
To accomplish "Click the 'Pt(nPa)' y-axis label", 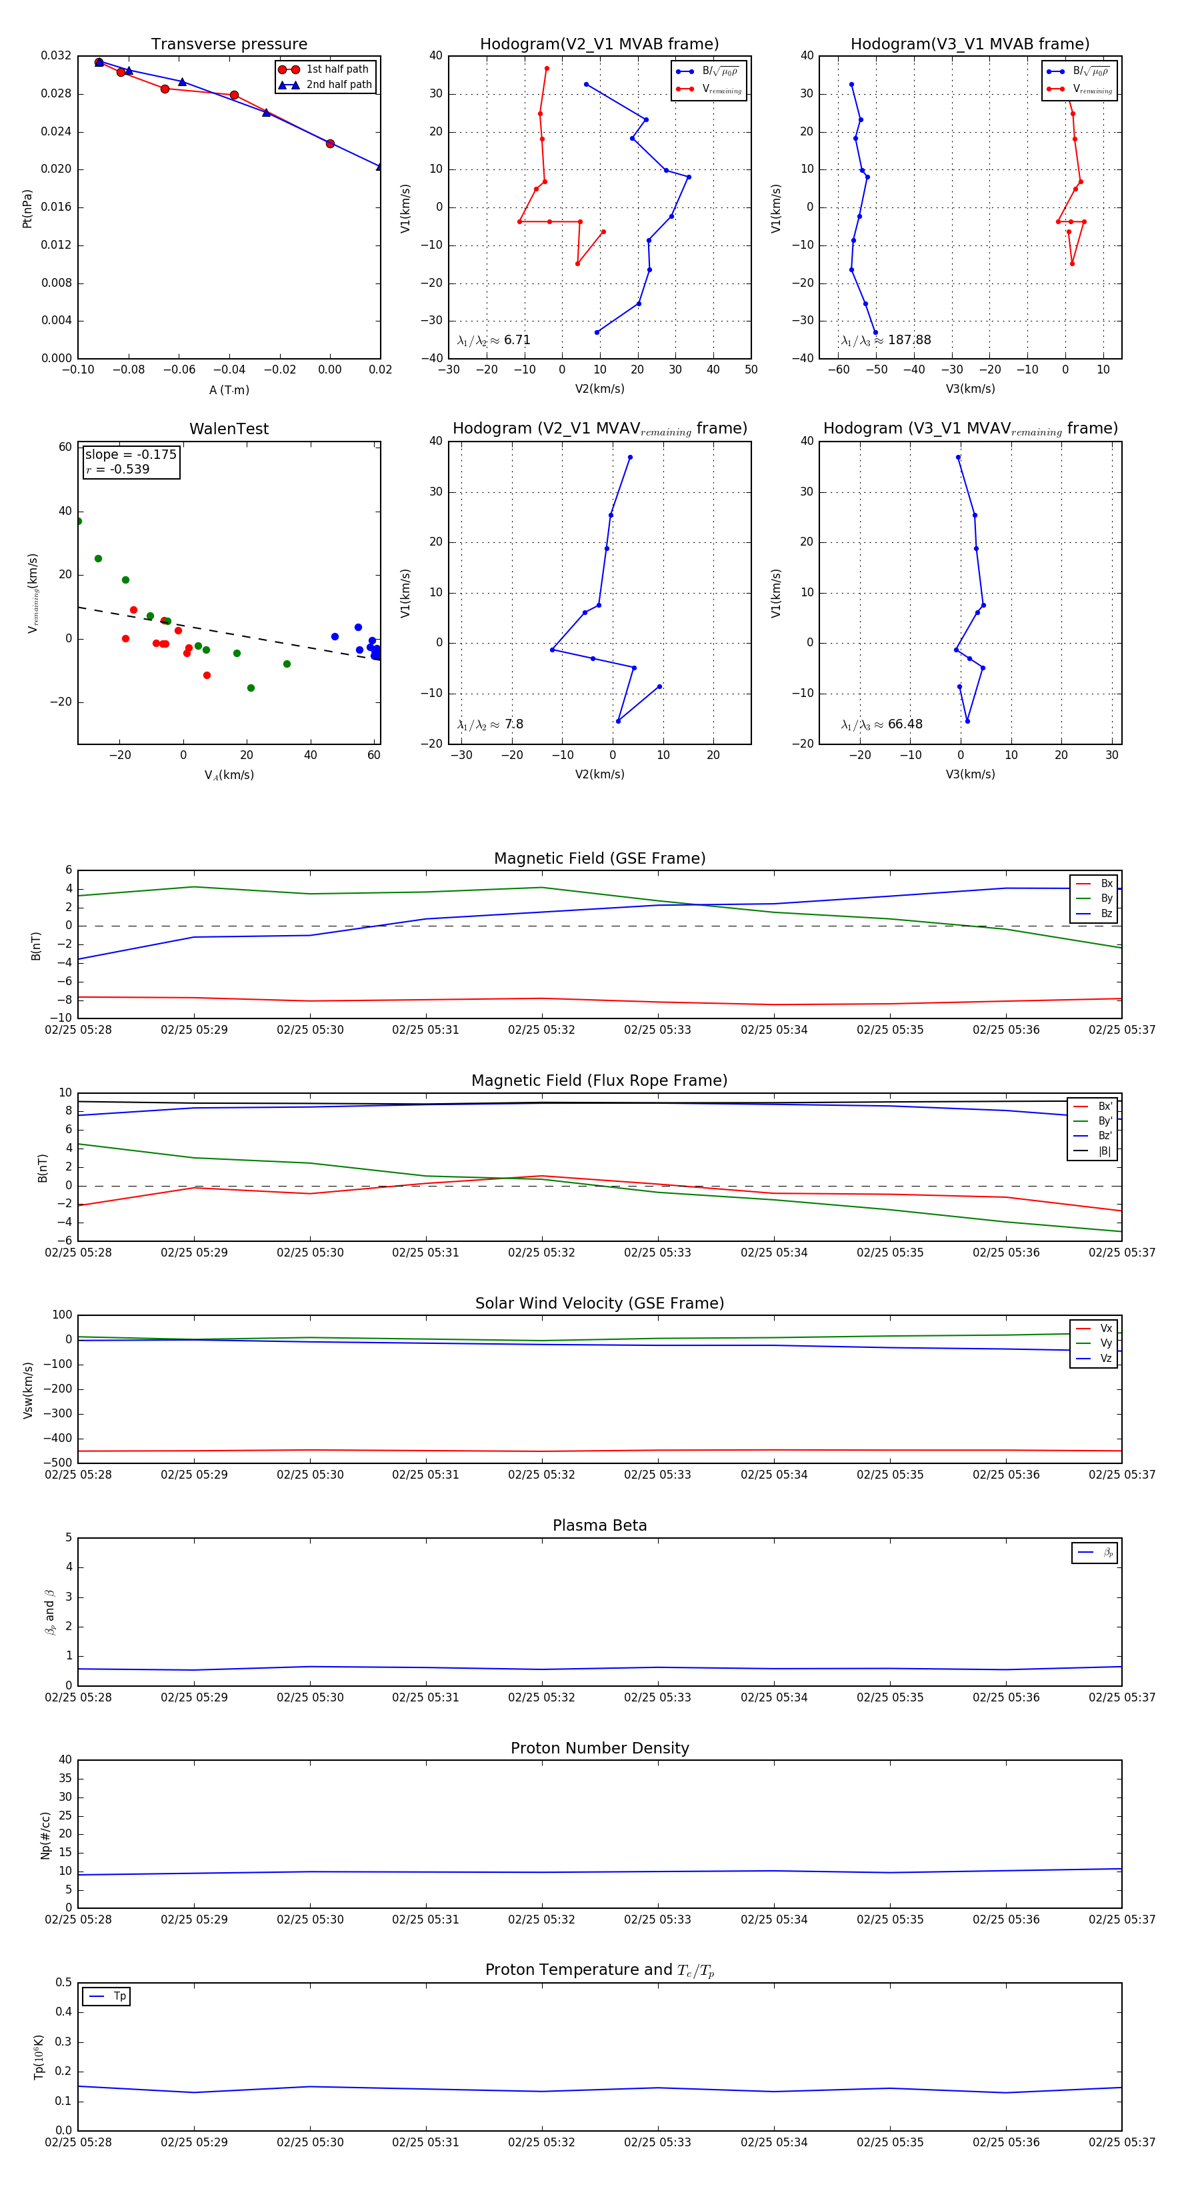I will tap(27, 209).
